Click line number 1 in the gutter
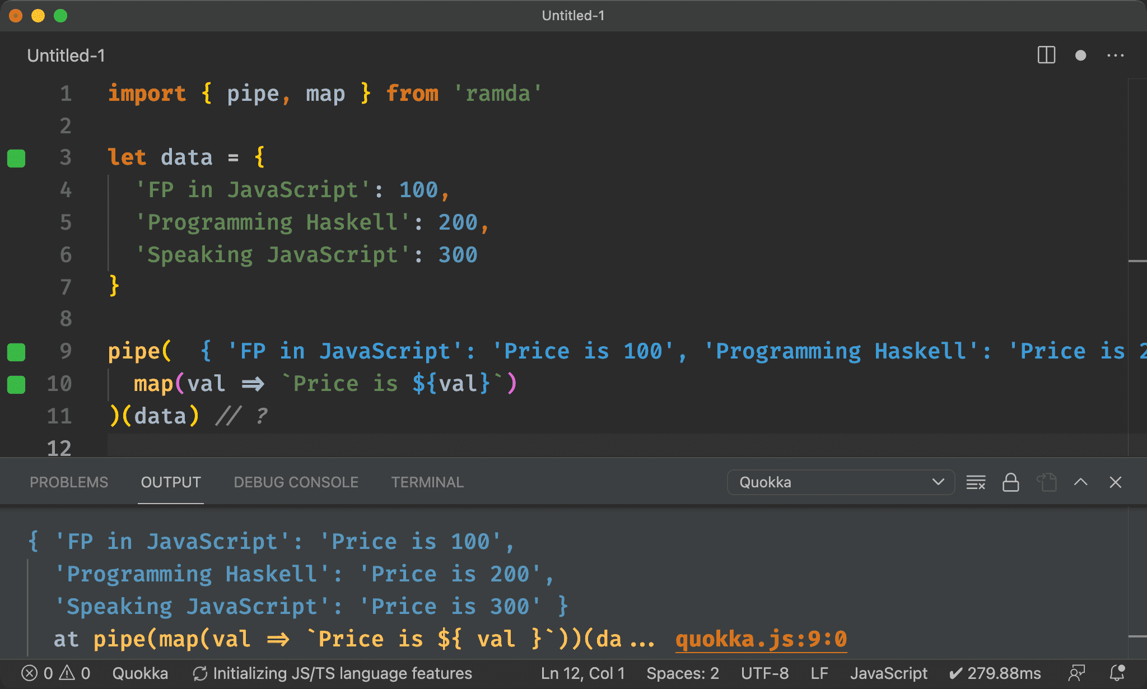Screen dimensions: 1147x689 (x=66, y=94)
